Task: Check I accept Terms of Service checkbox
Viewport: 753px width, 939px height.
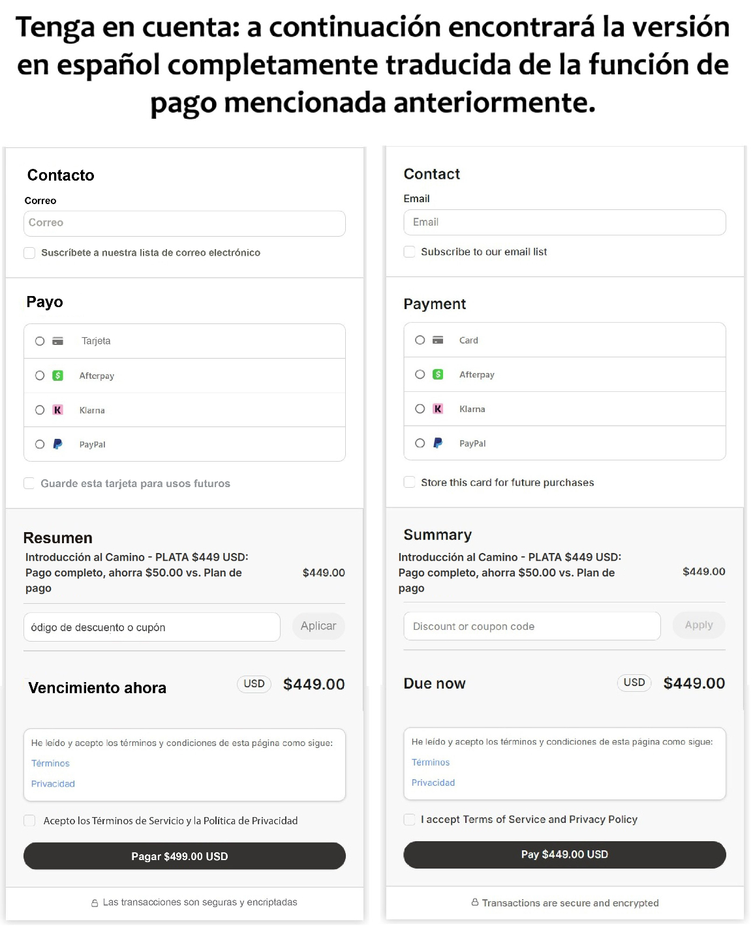Action: coord(410,820)
